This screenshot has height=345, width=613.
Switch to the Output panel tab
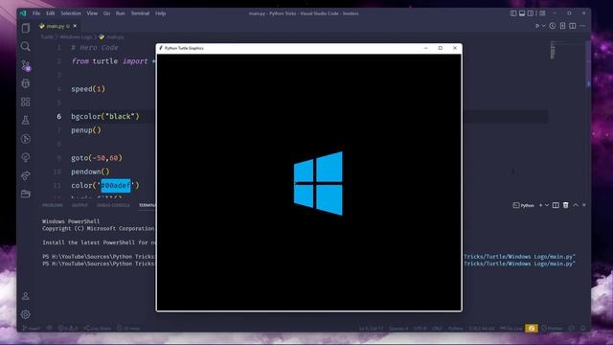click(x=79, y=205)
